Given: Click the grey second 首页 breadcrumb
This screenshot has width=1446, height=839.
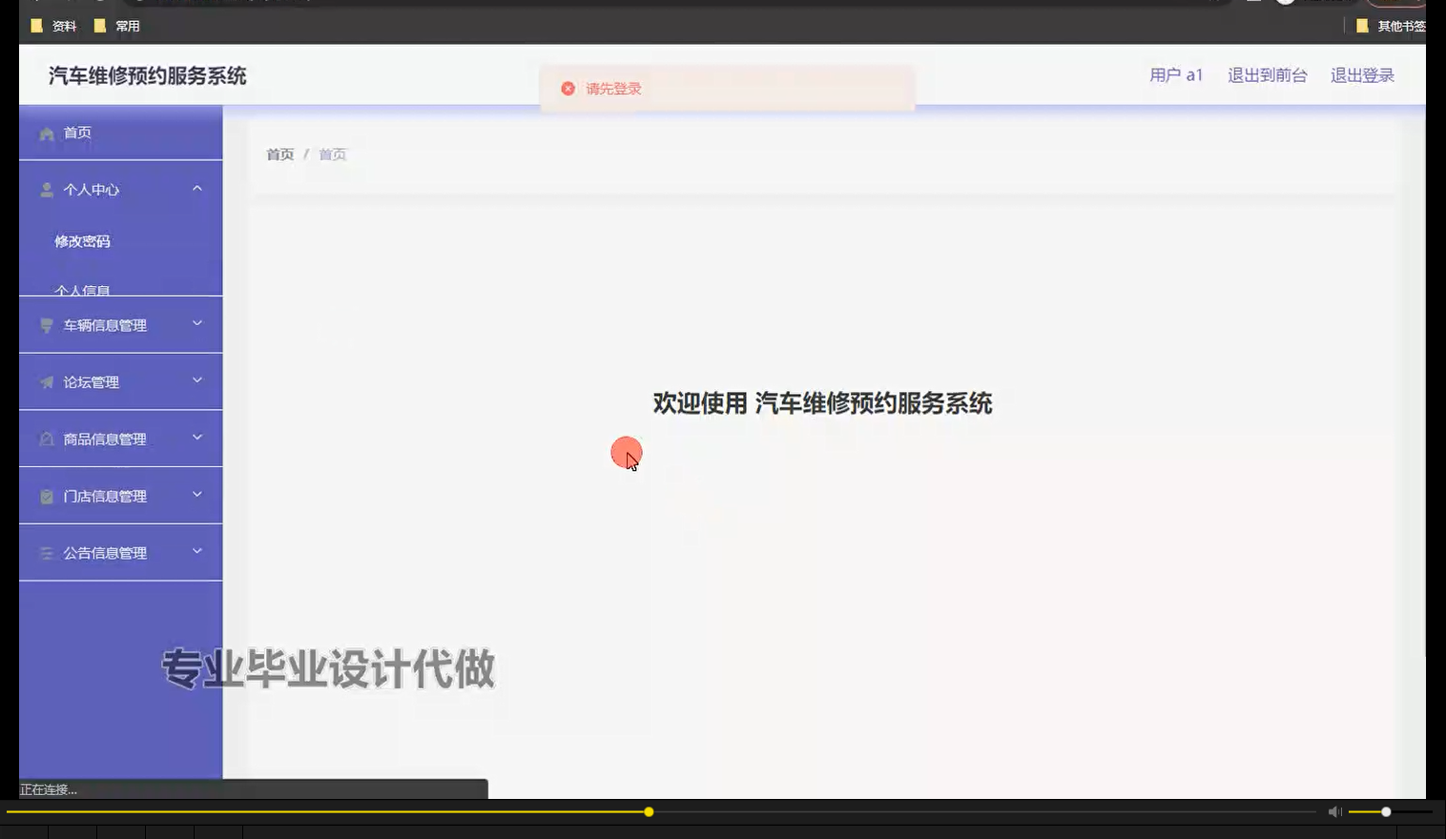Looking at the screenshot, I should tap(333, 154).
